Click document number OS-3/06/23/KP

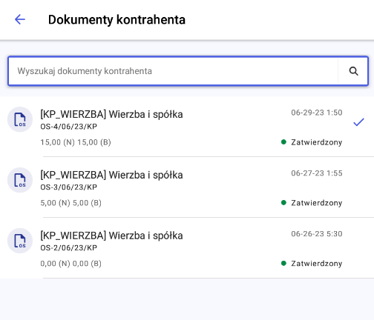point(69,187)
